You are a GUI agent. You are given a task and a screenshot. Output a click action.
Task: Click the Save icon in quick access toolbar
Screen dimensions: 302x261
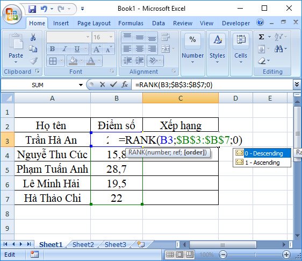tap(32, 9)
